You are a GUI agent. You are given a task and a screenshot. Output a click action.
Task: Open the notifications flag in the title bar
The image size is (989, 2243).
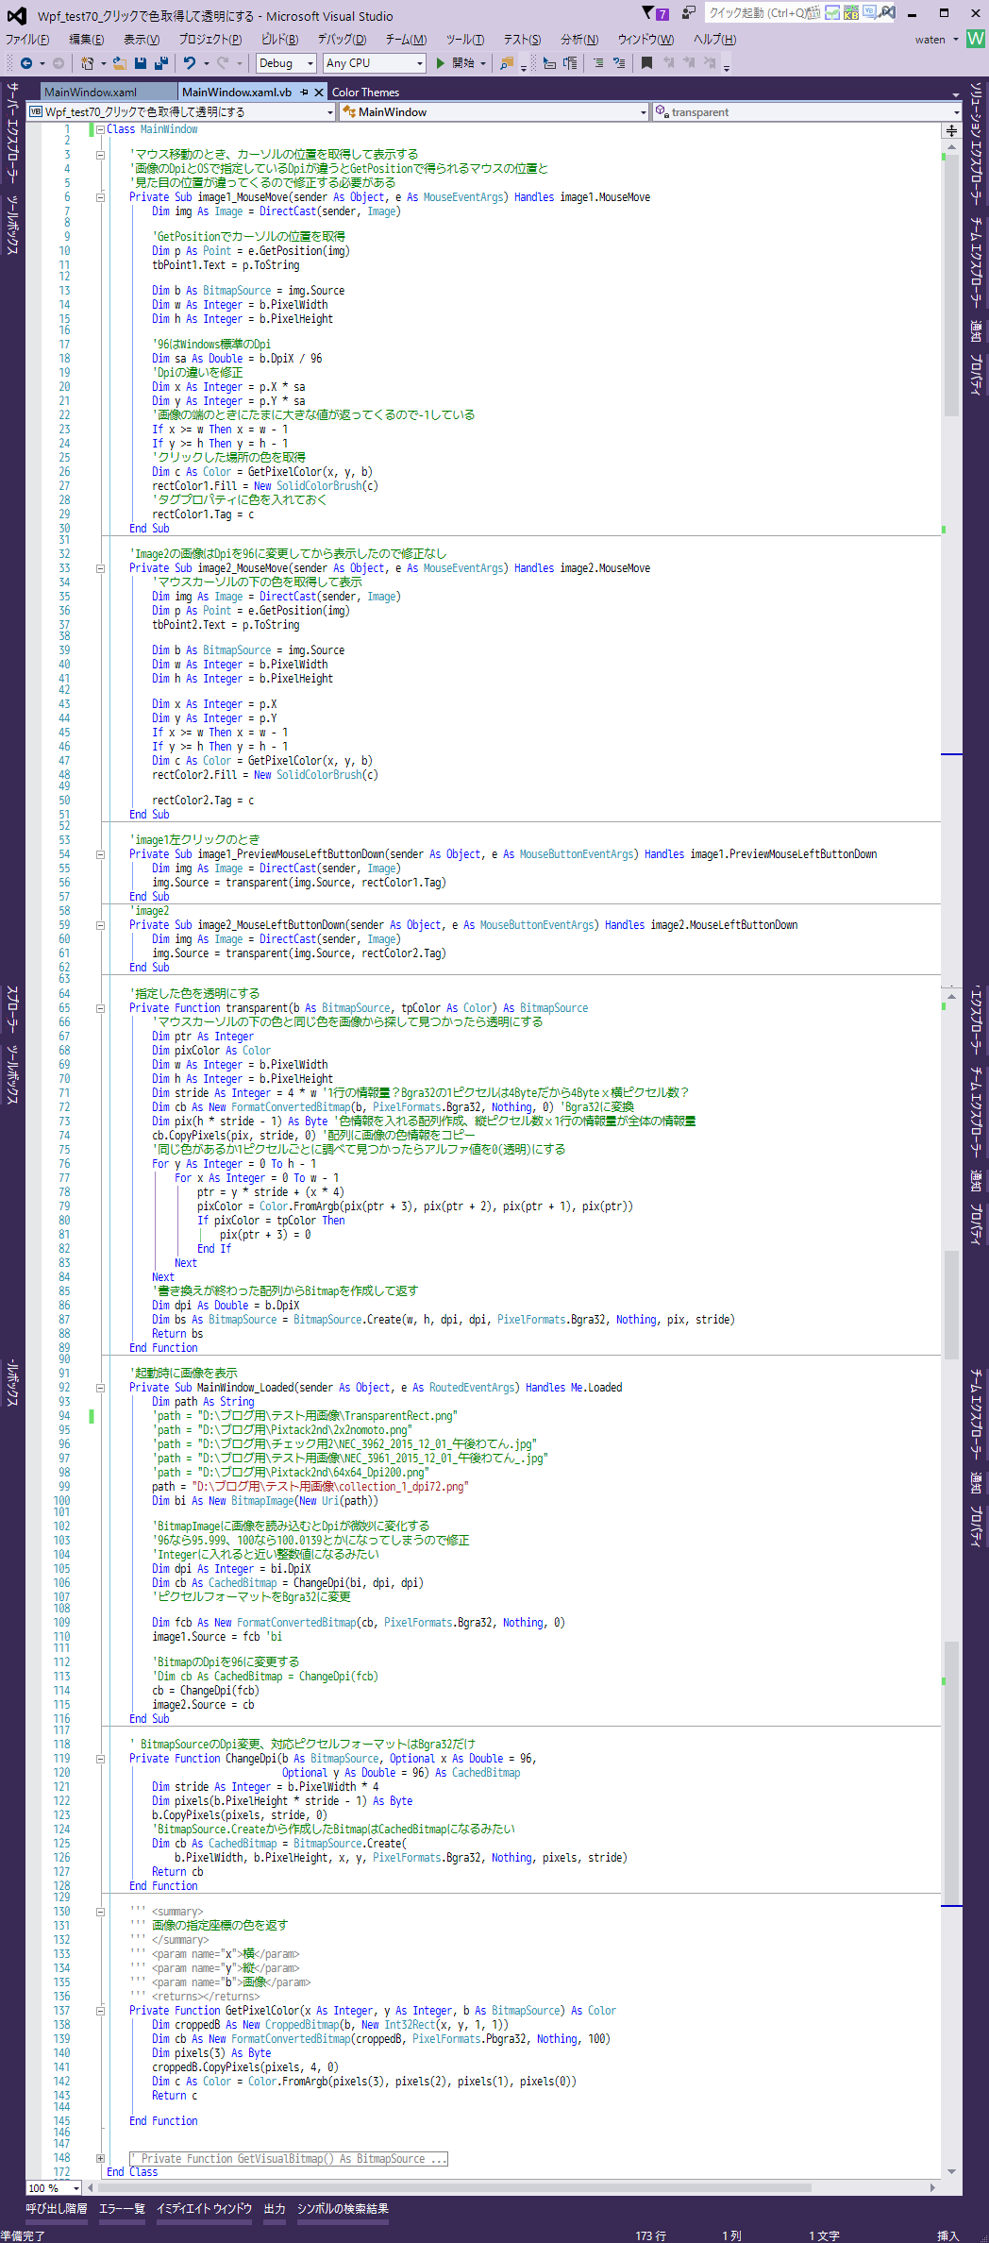[x=647, y=12]
